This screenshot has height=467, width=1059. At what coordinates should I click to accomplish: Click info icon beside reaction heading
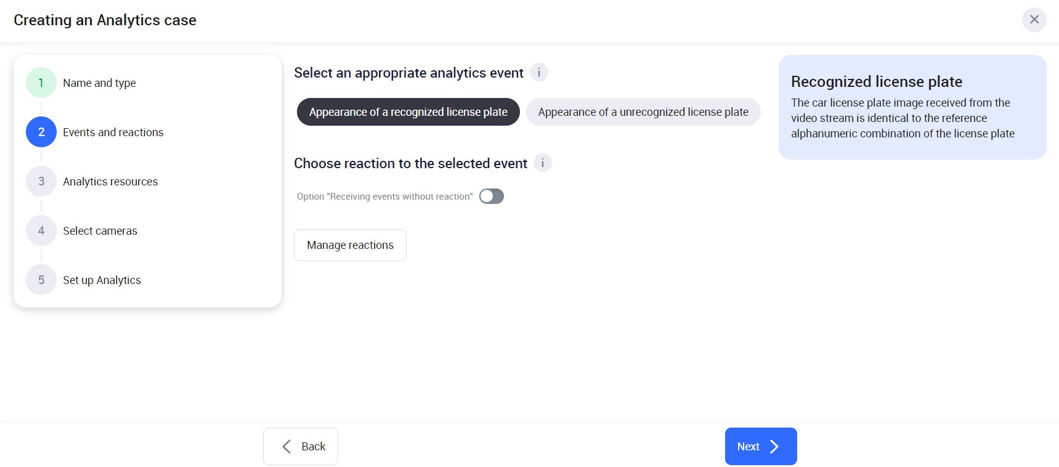[x=543, y=163]
